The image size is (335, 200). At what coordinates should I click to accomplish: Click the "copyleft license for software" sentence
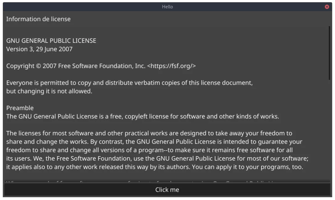143,116
